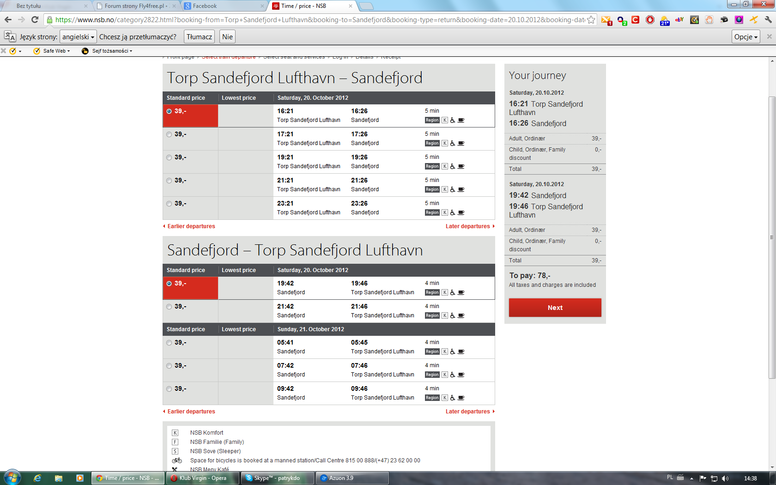The width and height of the screenshot is (776, 485).
Task: Click the Region badge in the 09:42 row
Action: (432, 398)
